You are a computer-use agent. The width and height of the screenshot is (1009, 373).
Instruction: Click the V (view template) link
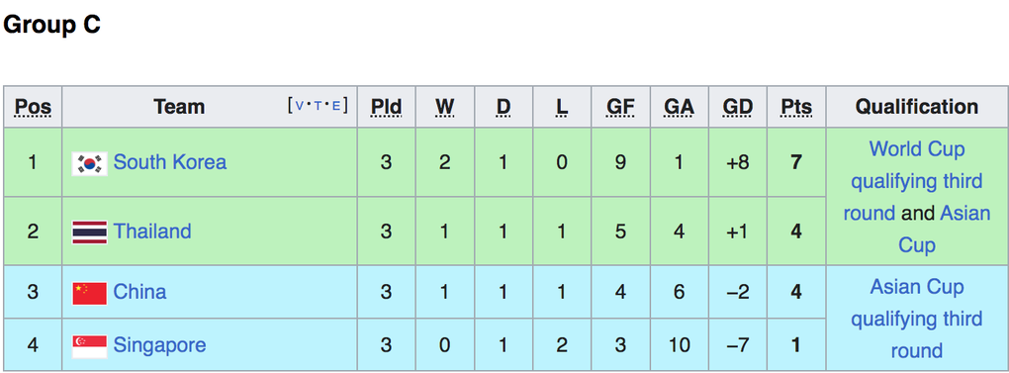coord(300,106)
